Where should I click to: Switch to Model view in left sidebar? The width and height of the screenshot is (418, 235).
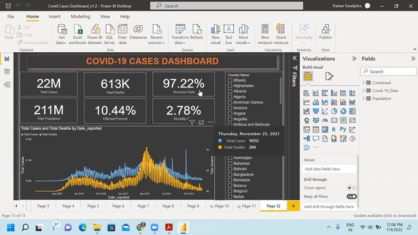coord(7,84)
